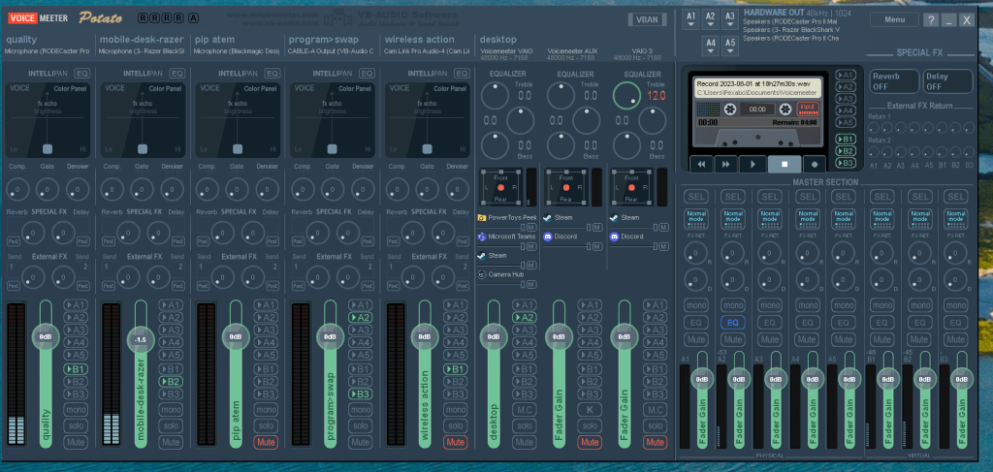The image size is (993, 472).
Task: Choose Cam Link Pro device on wireless action
Action: click(427, 50)
